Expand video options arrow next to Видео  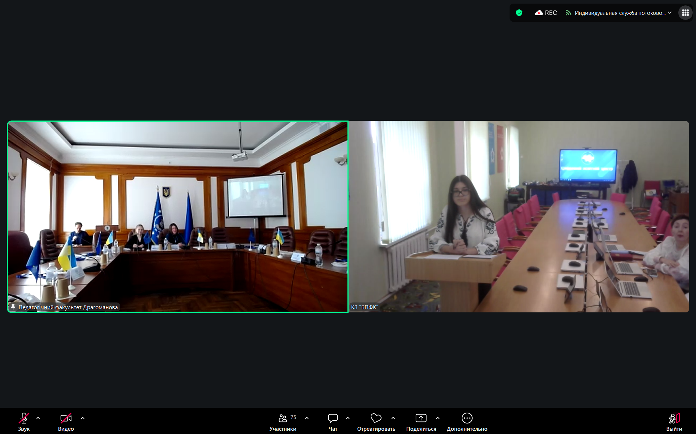click(83, 418)
